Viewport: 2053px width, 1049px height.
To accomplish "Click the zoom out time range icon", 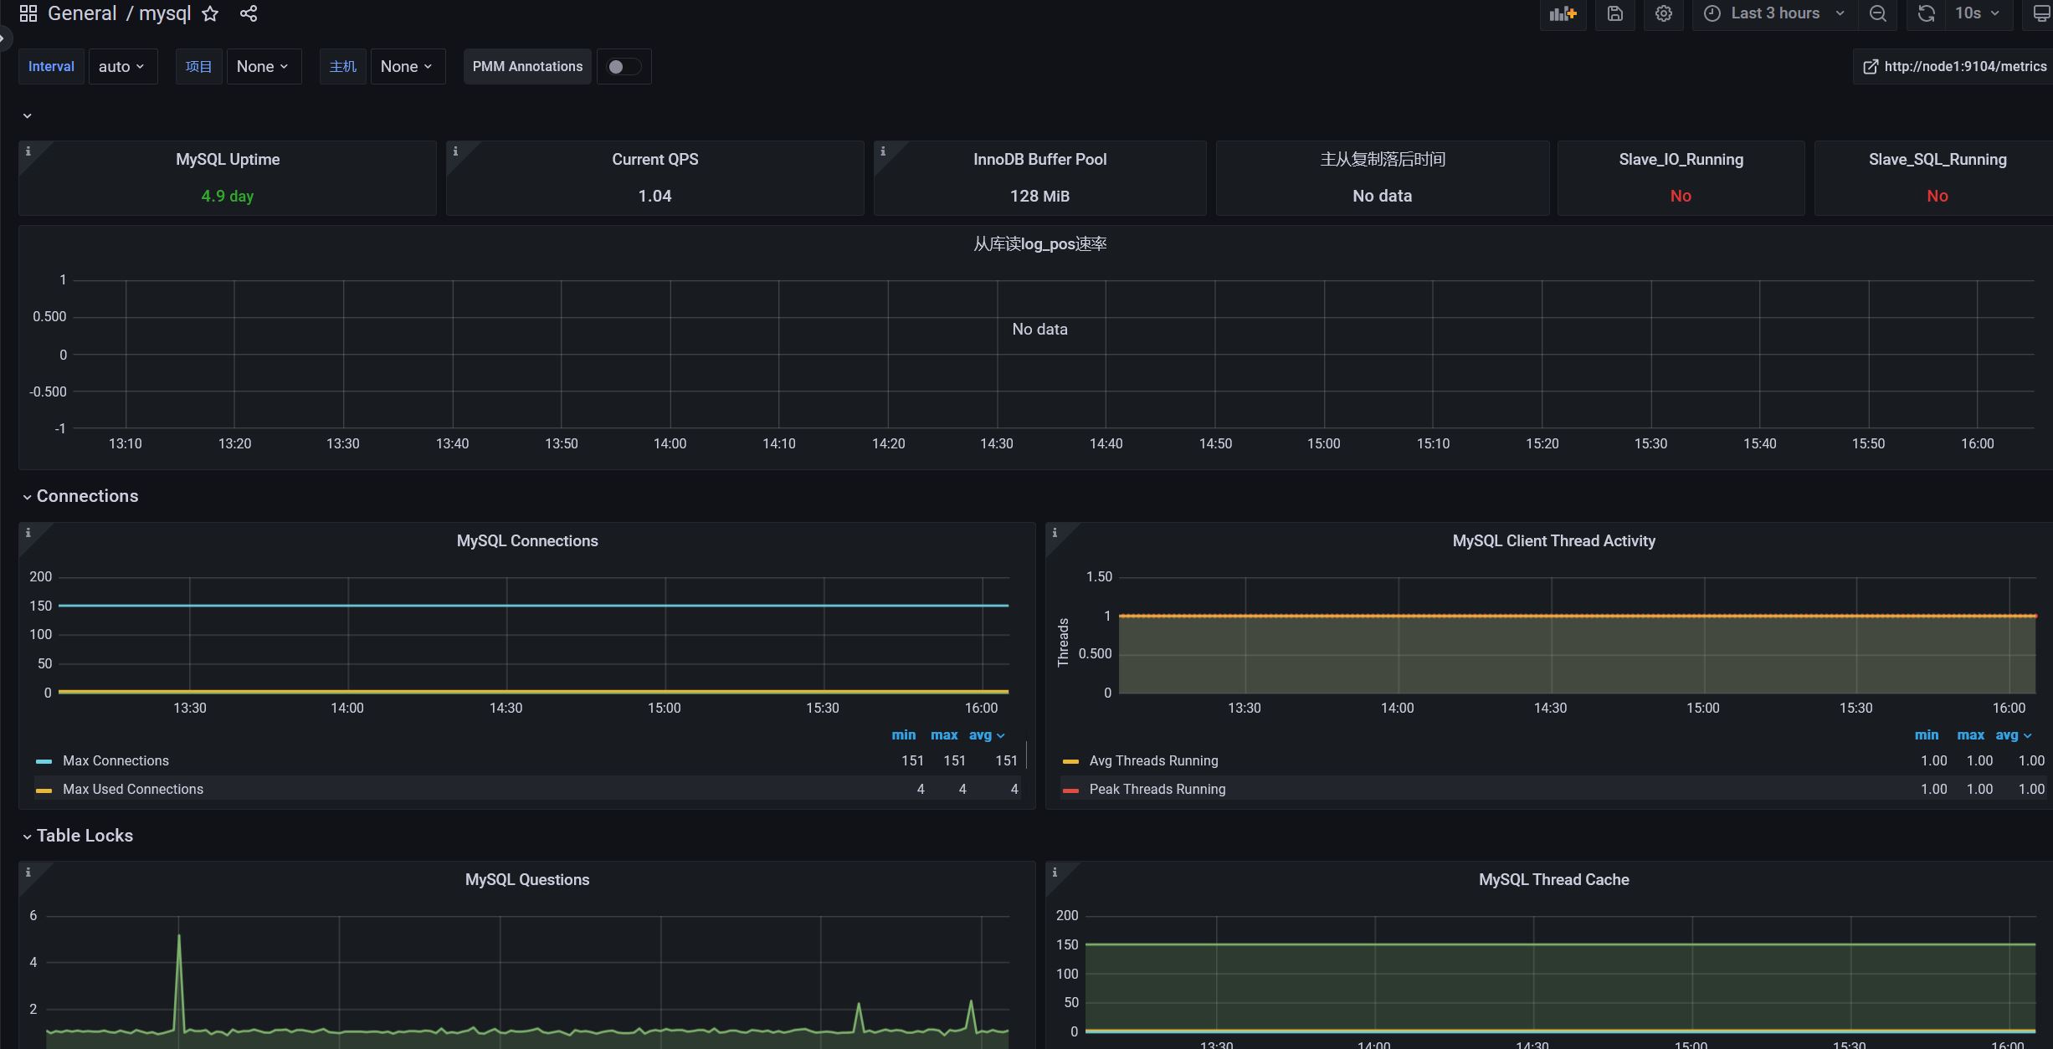I will pos(1878,13).
